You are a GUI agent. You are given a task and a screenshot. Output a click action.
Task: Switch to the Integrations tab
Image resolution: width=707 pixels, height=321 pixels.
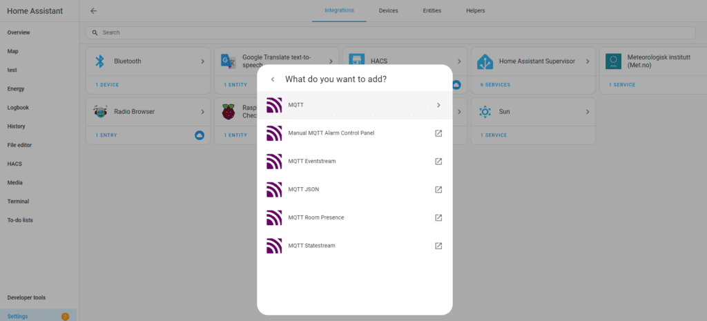point(339,10)
